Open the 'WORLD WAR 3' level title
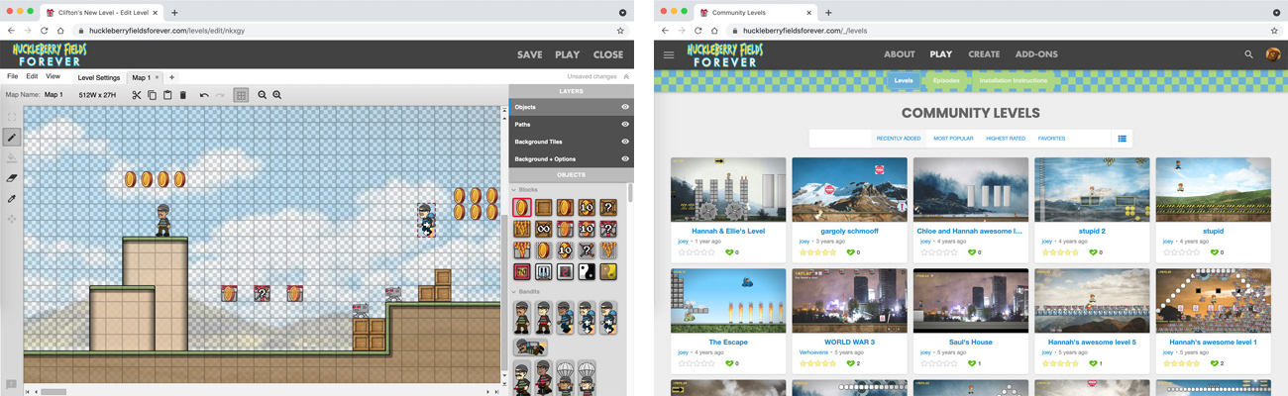Screen dimensions: 1288x396 (849, 342)
